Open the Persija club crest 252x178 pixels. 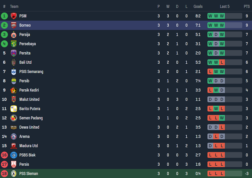click(14, 35)
